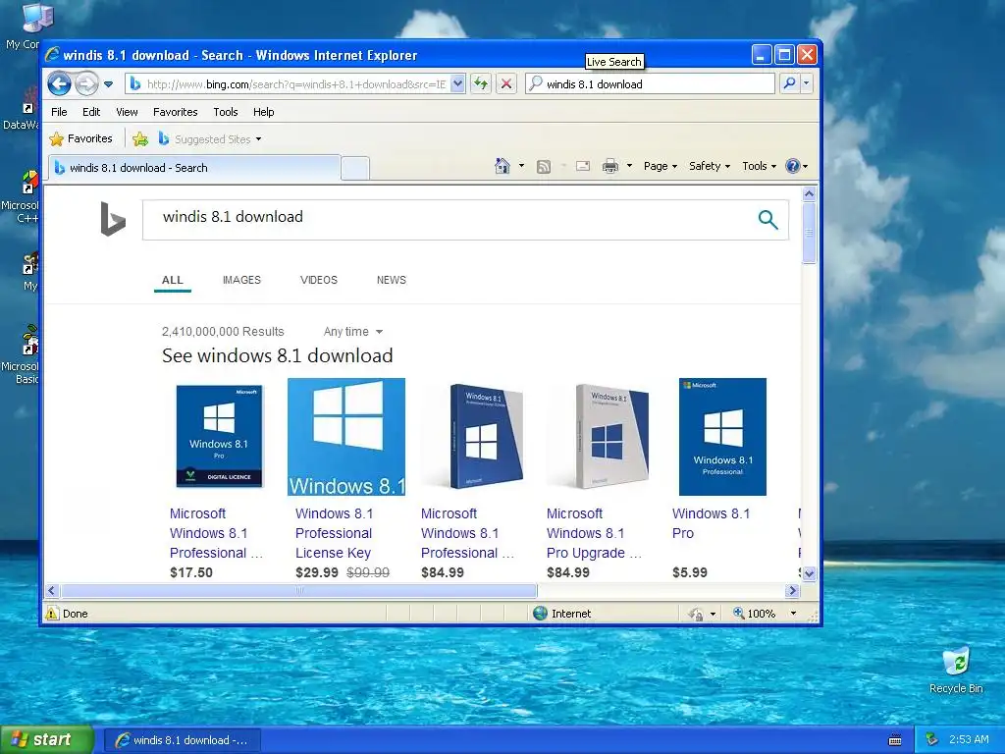Click the Forward arrow navigation button
This screenshot has height=754, width=1005.
[x=86, y=83]
